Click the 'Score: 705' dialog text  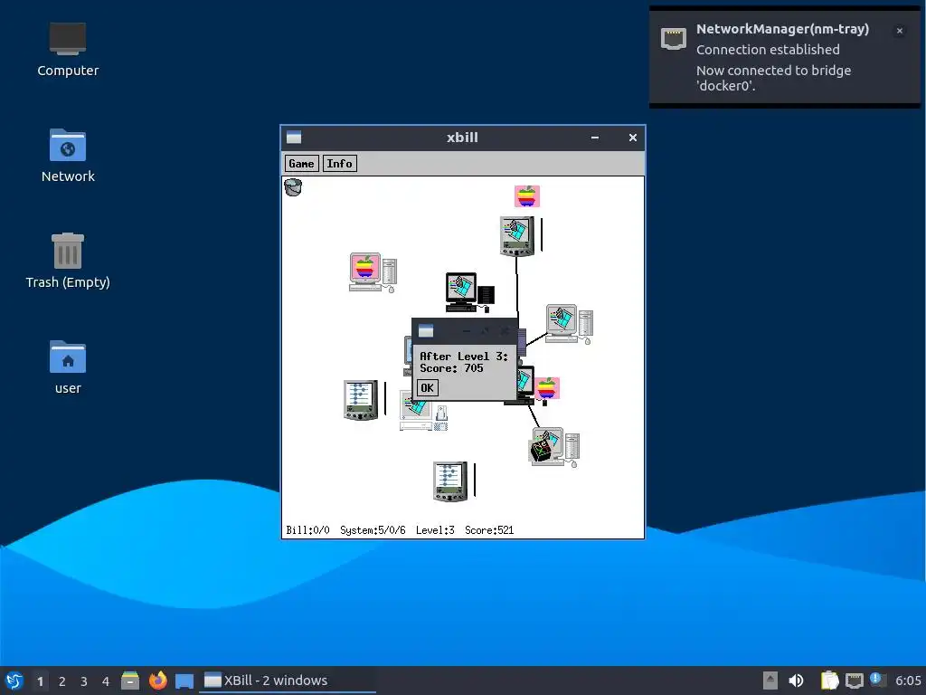[x=451, y=368]
